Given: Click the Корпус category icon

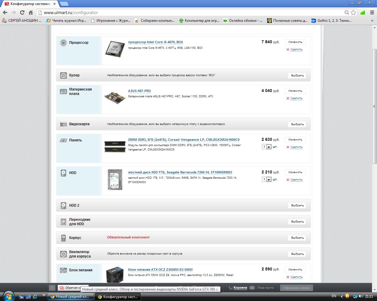Looking at the screenshot, I should (x=63, y=238).
